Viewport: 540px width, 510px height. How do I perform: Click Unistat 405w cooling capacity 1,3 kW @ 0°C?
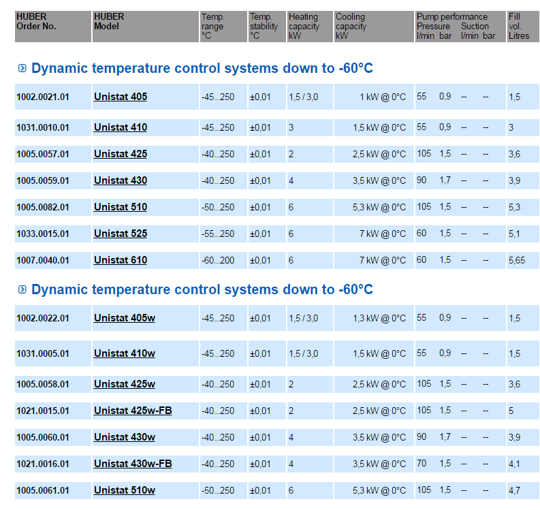tap(379, 318)
